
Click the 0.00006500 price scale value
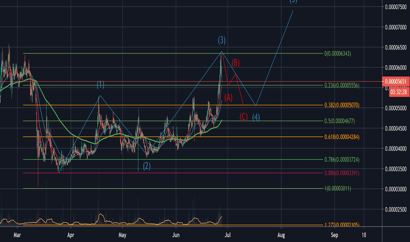pyautogui.click(x=396, y=48)
